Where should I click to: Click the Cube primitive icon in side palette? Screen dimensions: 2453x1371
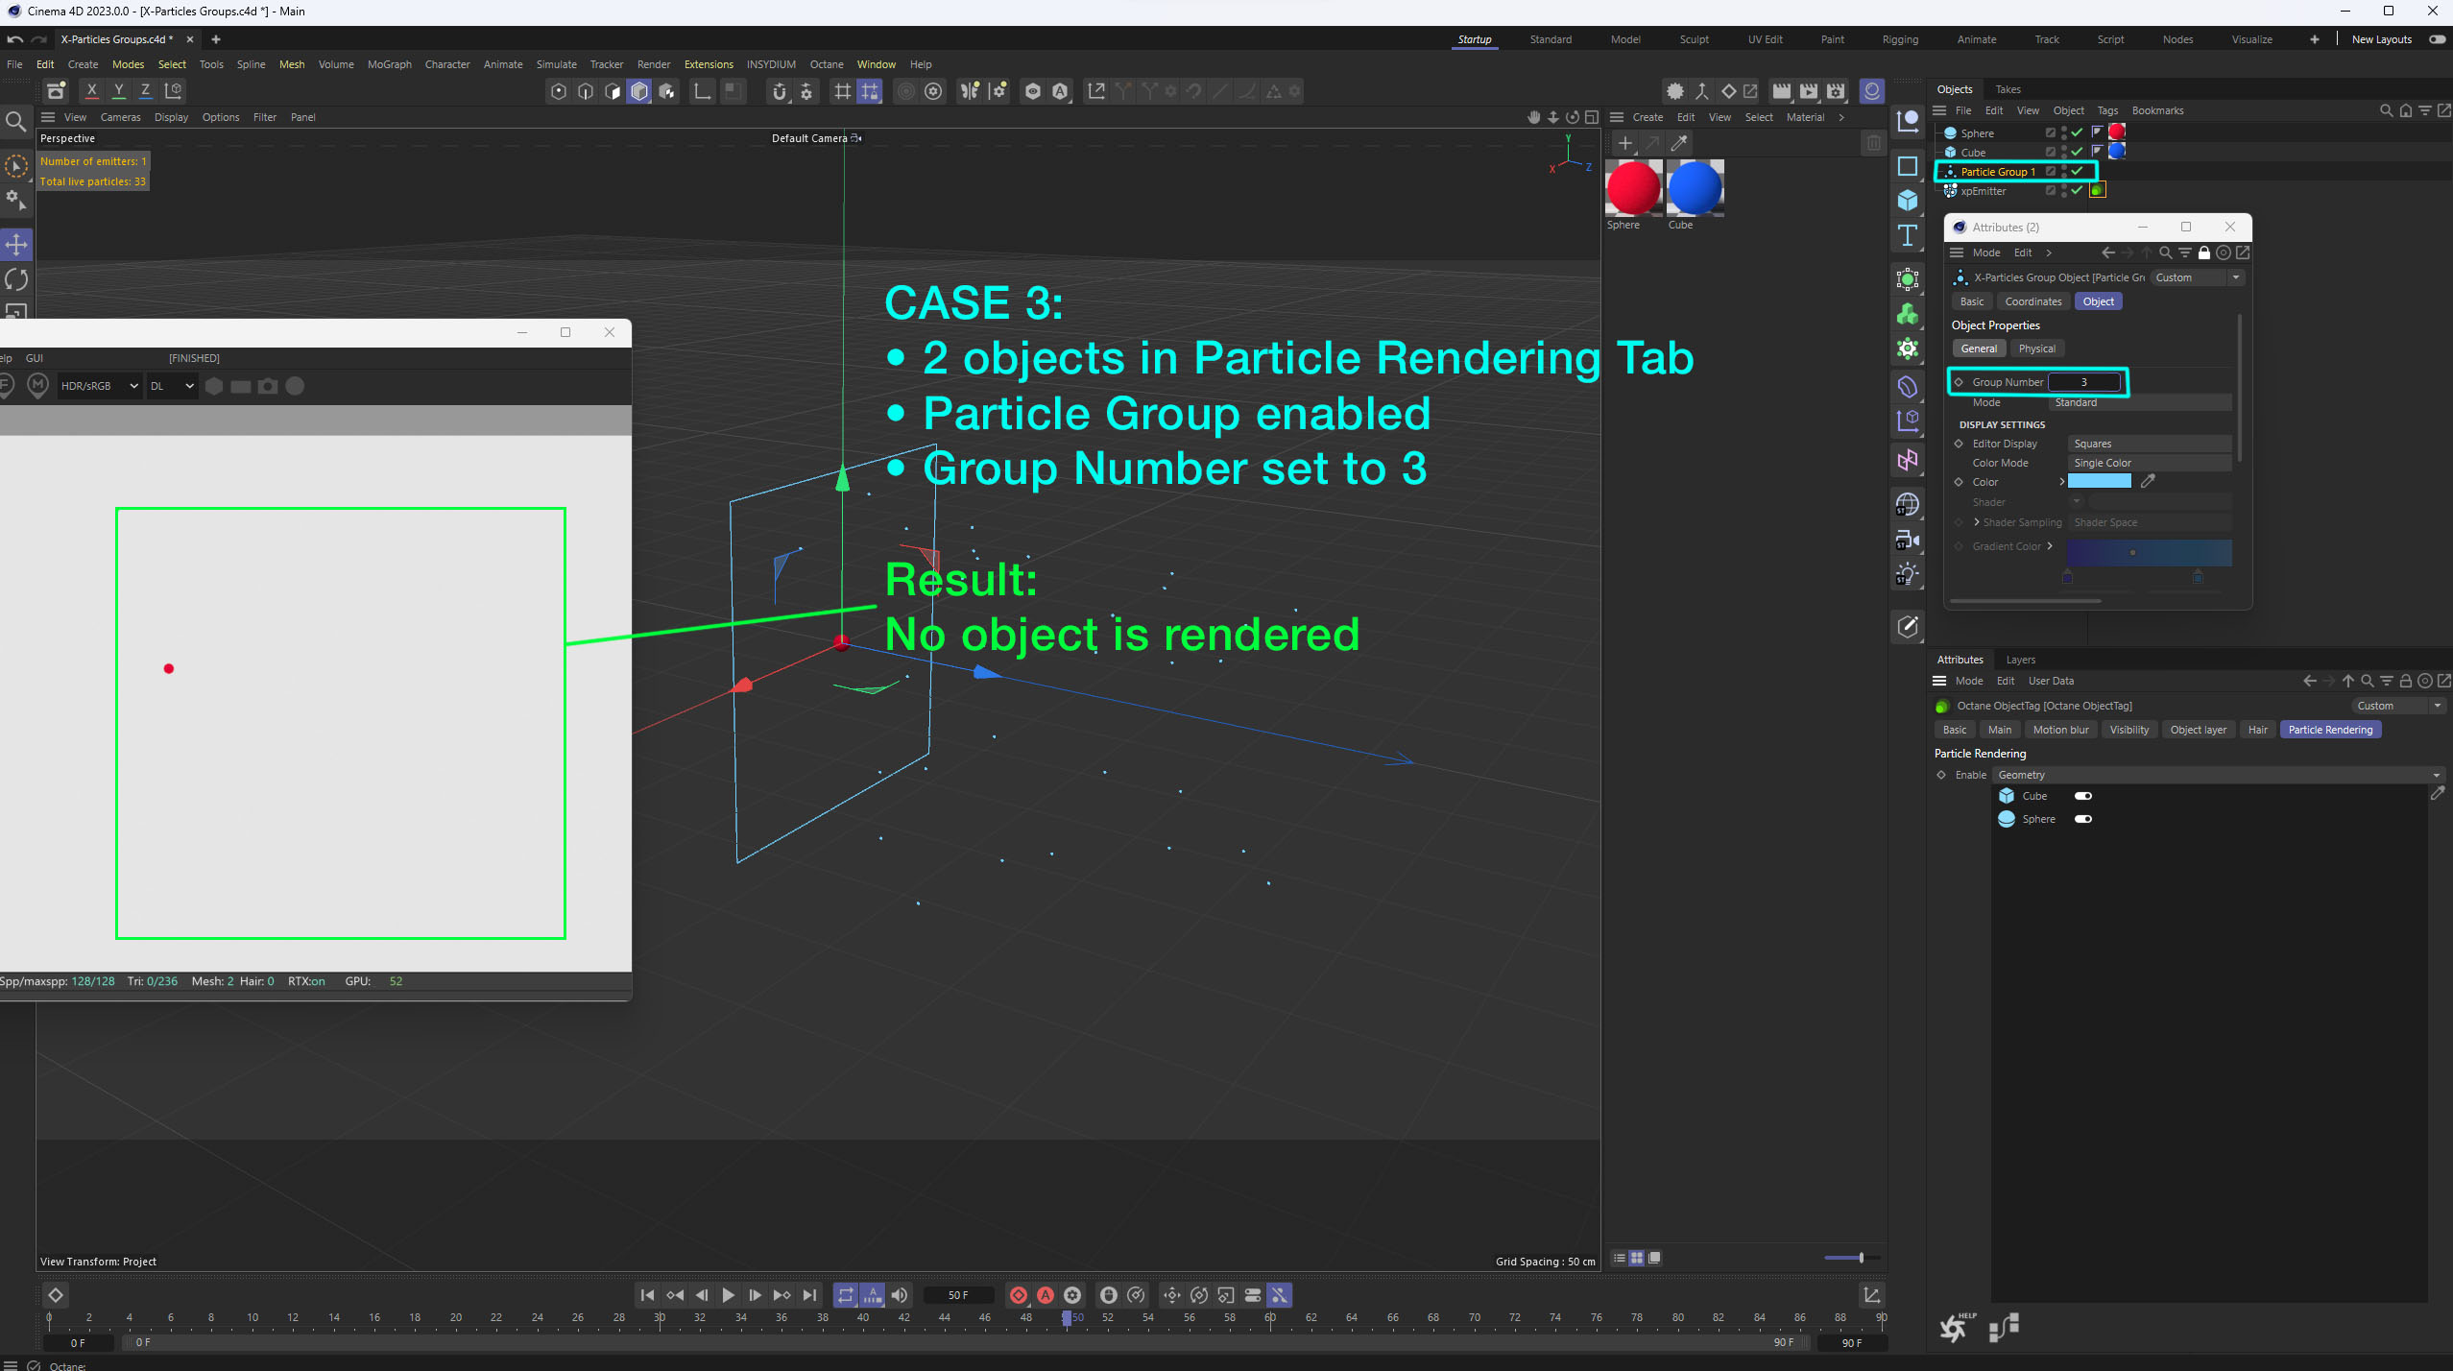point(1908,200)
